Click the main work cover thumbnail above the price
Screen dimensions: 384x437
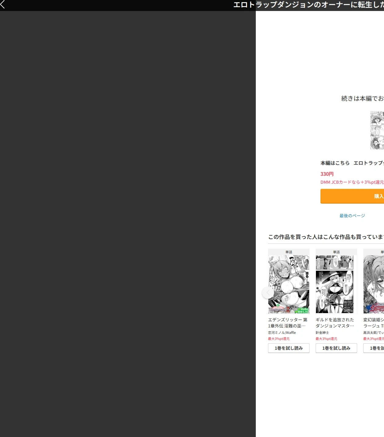[x=377, y=130]
